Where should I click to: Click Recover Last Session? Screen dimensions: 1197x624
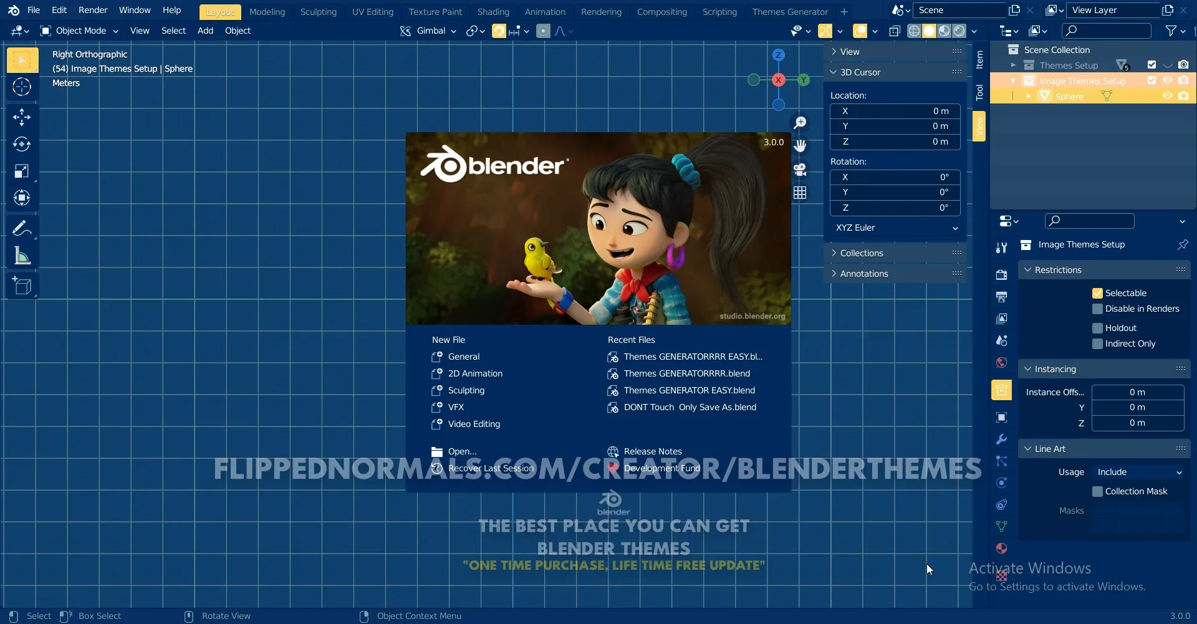coord(491,468)
